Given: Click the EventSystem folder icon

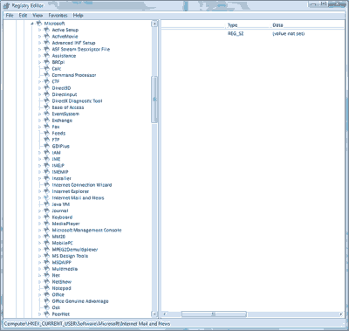Looking at the screenshot, I should (x=46, y=114).
